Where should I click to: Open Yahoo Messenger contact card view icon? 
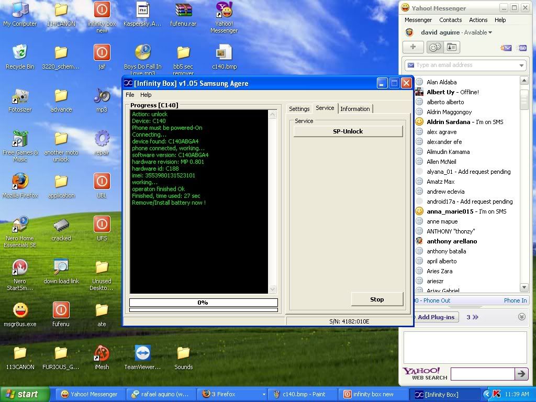452,47
